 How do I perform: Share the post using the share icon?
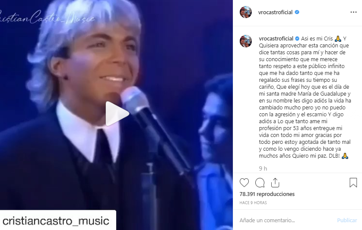click(x=275, y=183)
